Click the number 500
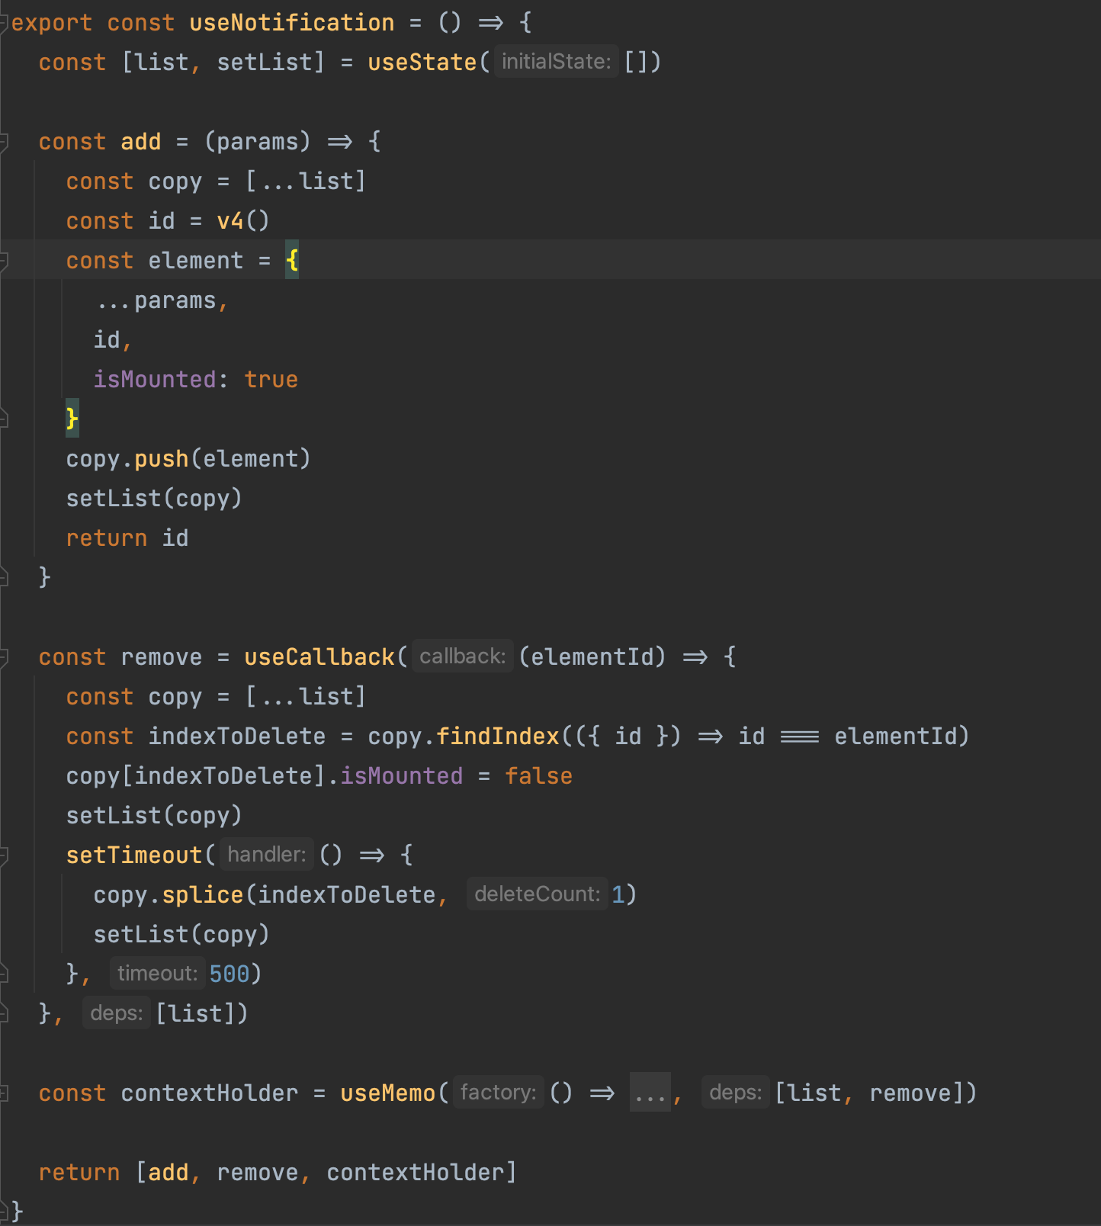1101x1226 pixels. 230,974
